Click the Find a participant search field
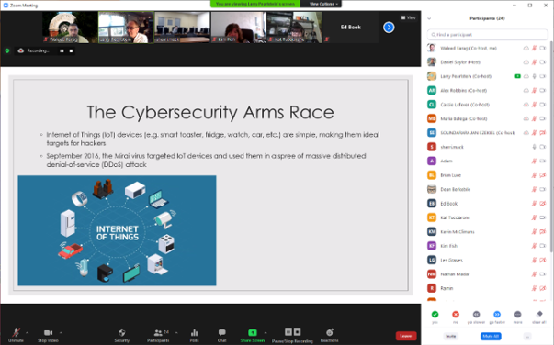The width and height of the screenshot is (554, 345). [x=487, y=35]
